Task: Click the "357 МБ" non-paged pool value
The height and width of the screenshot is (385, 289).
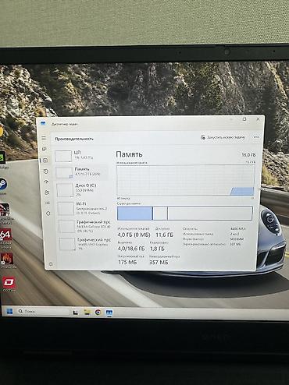Action: (159, 262)
